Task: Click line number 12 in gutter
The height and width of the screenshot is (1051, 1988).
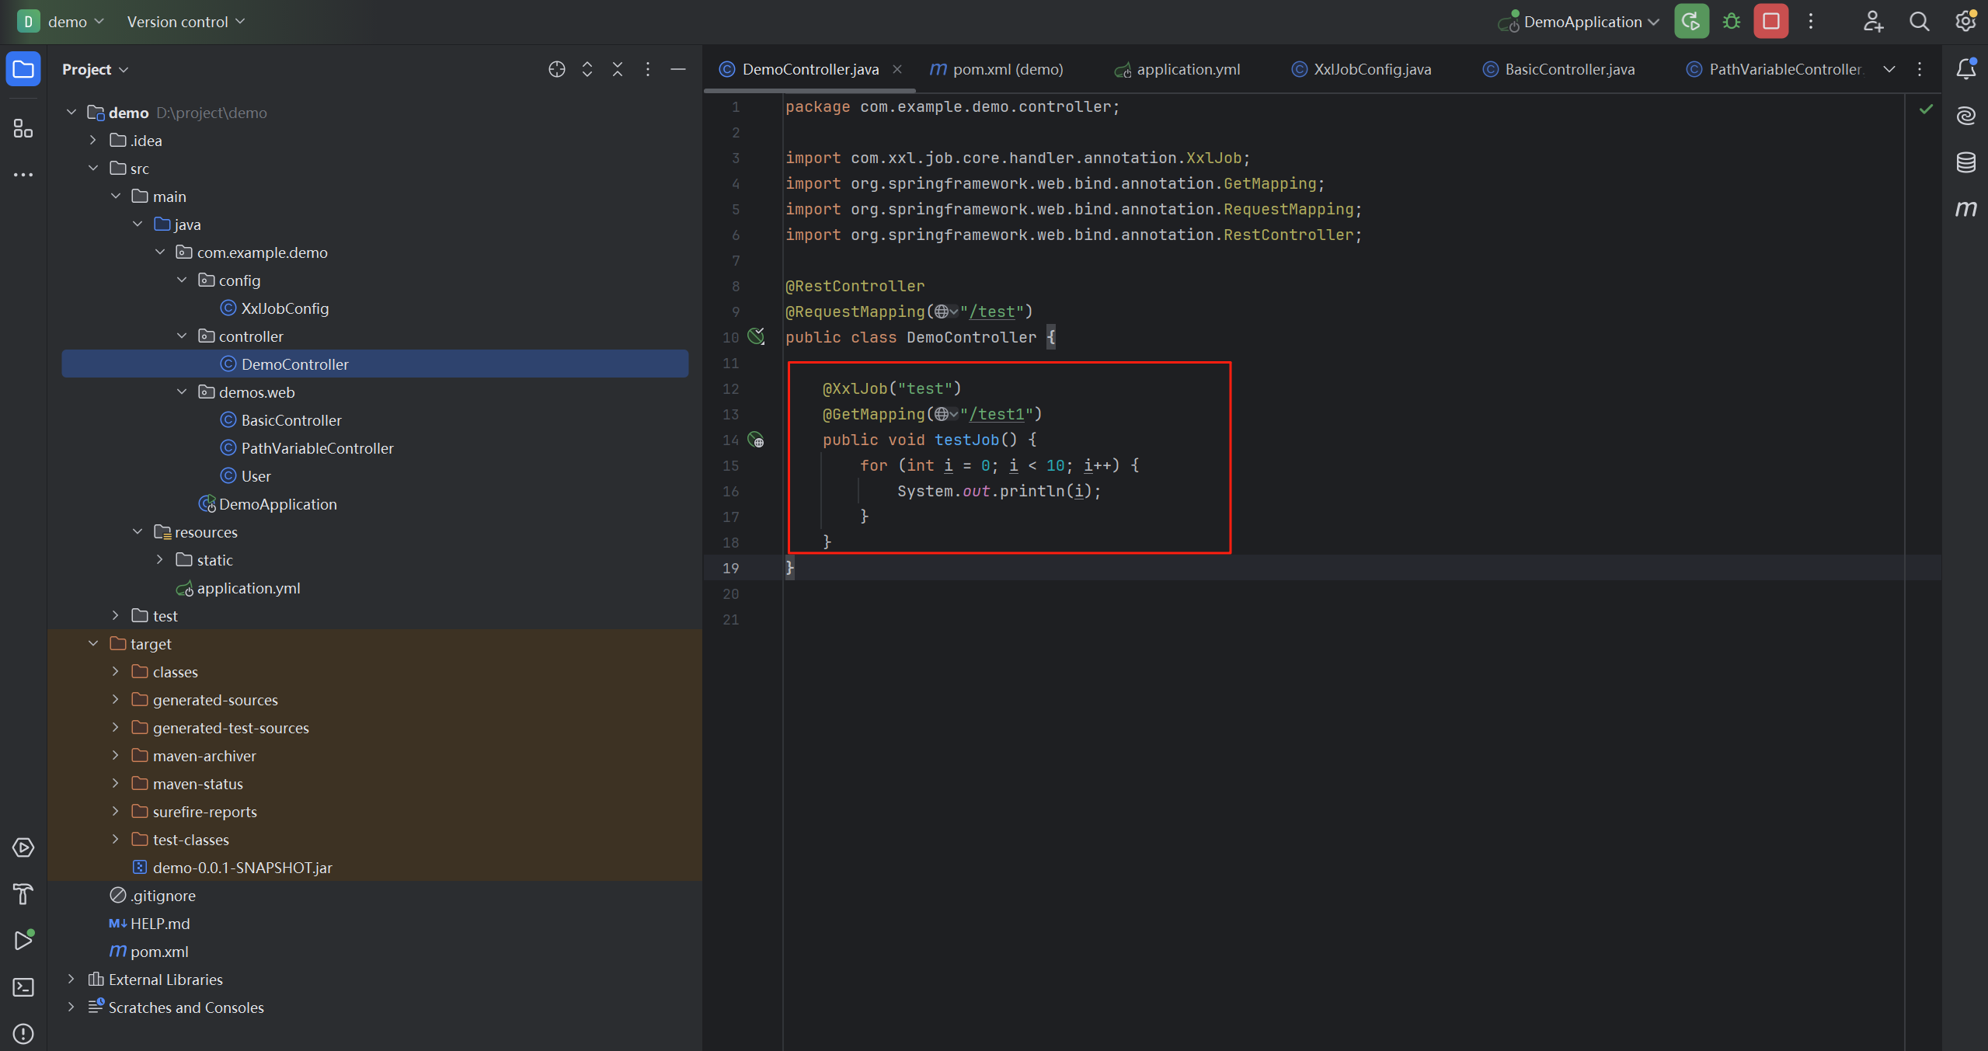Action: tap(731, 388)
